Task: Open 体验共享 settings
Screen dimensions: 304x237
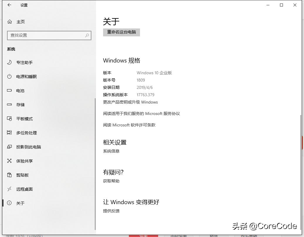Action: (24, 161)
